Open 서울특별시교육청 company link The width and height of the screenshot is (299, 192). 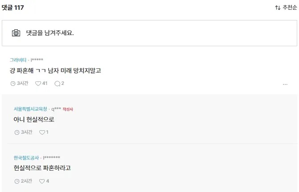[30, 109]
